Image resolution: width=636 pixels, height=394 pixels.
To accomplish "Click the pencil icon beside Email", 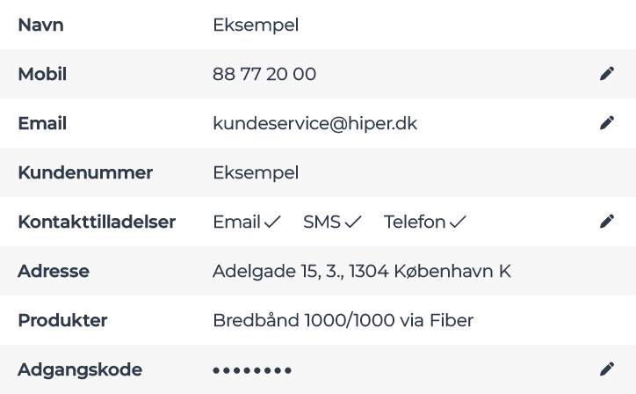I will pyautogui.click(x=606, y=124).
